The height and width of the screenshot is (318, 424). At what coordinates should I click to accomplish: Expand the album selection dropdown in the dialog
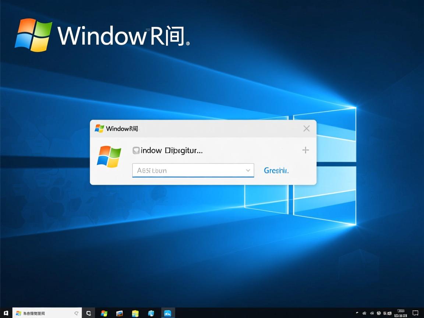pos(248,170)
